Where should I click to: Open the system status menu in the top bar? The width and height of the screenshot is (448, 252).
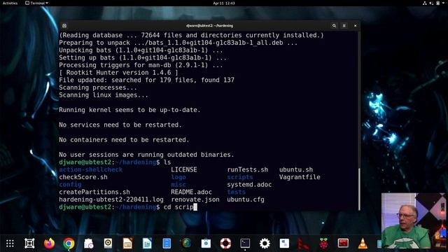[x=433, y=3]
